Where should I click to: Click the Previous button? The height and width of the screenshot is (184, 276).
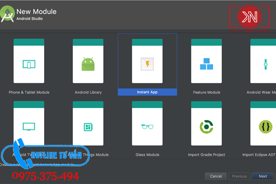click(239, 176)
